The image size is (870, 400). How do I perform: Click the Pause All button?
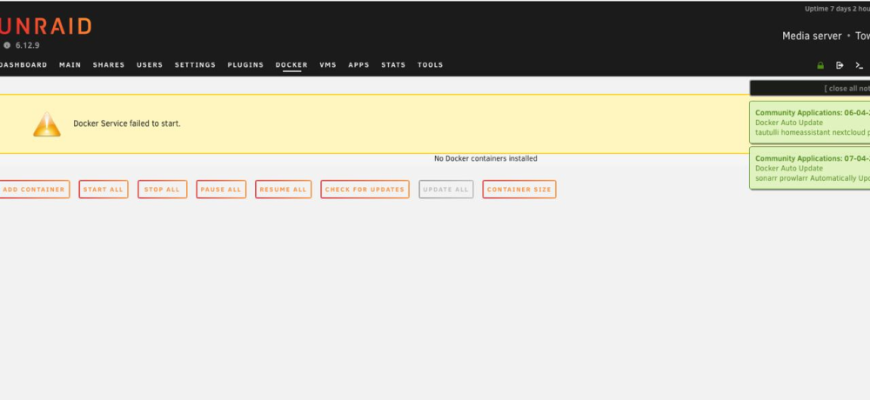(x=221, y=190)
